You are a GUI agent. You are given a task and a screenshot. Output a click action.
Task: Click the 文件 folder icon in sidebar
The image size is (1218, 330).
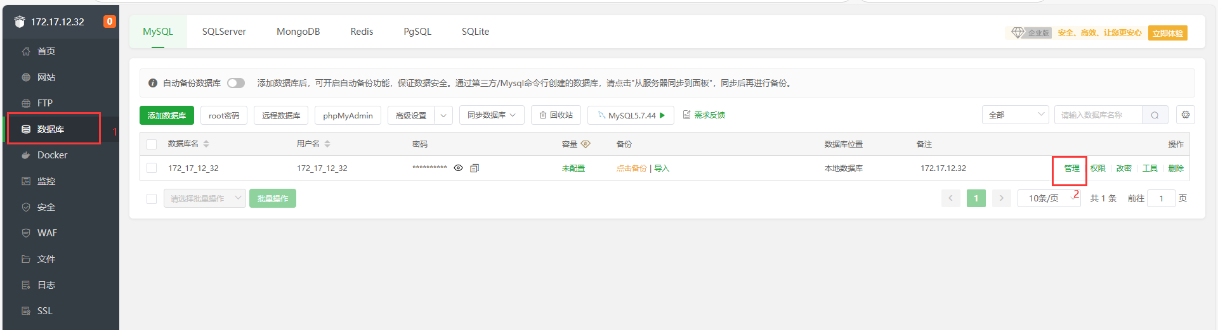pyautogui.click(x=26, y=259)
